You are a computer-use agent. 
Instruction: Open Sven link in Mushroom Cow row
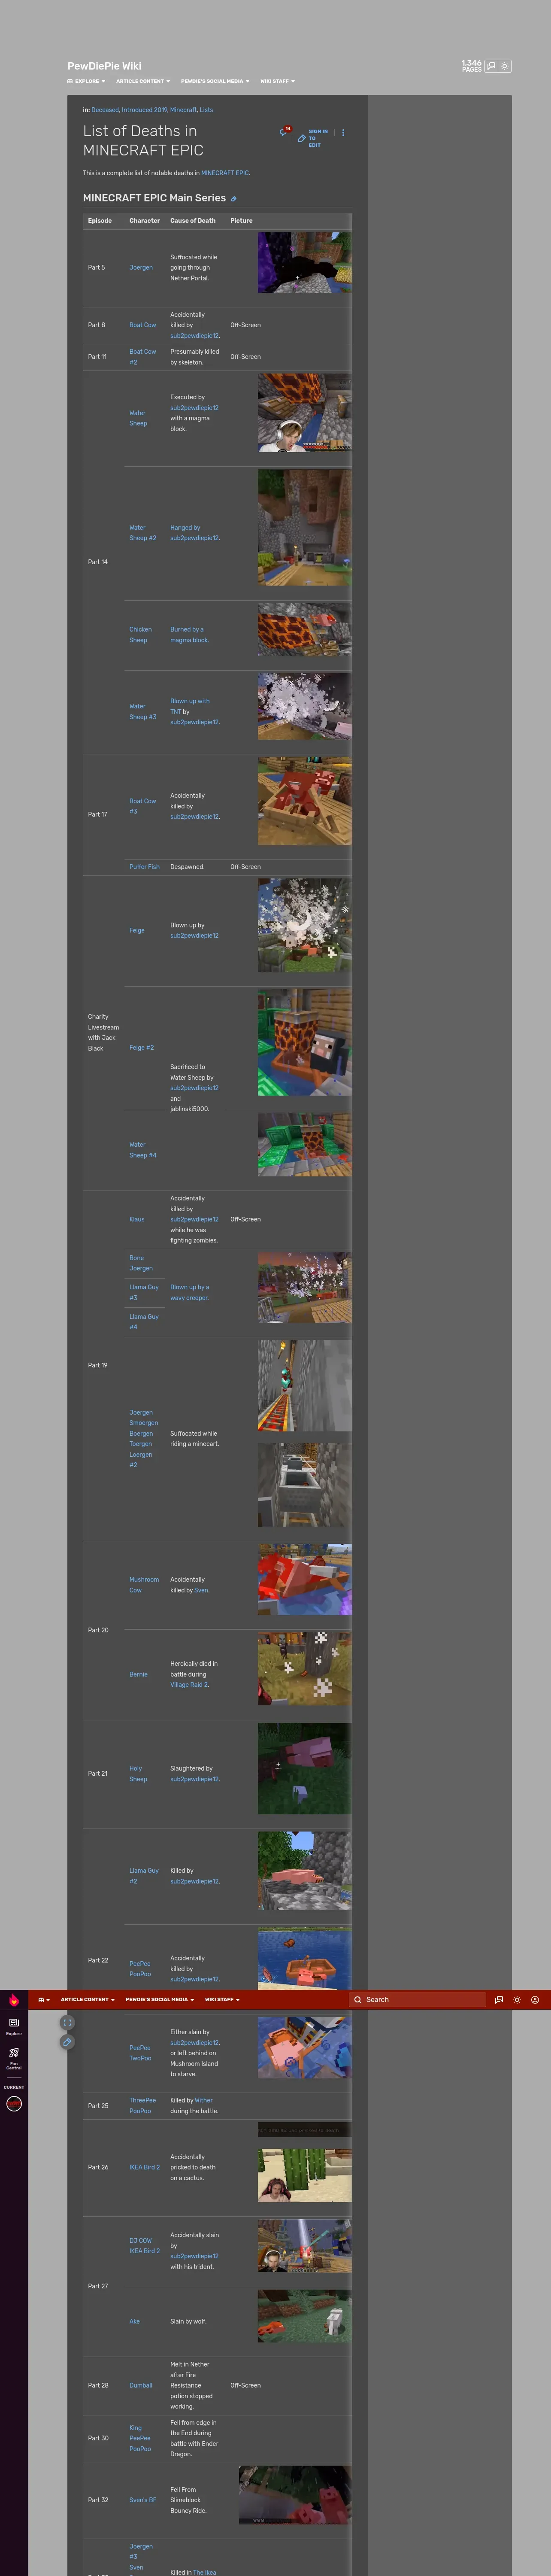point(201,1590)
